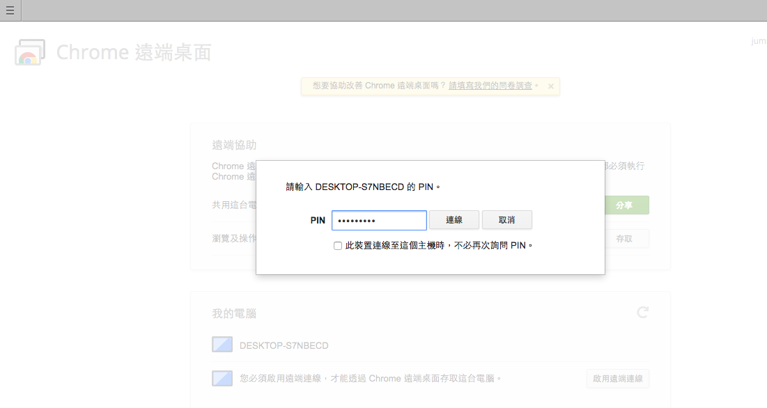This screenshot has width=767, height=408.
Task: Open the hamburger menu icon
Action: pos(10,10)
